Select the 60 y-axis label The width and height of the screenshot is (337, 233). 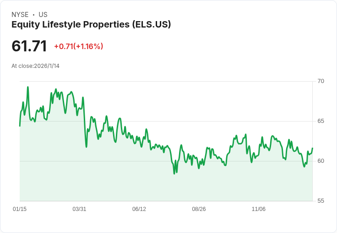pyautogui.click(x=321, y=161)
